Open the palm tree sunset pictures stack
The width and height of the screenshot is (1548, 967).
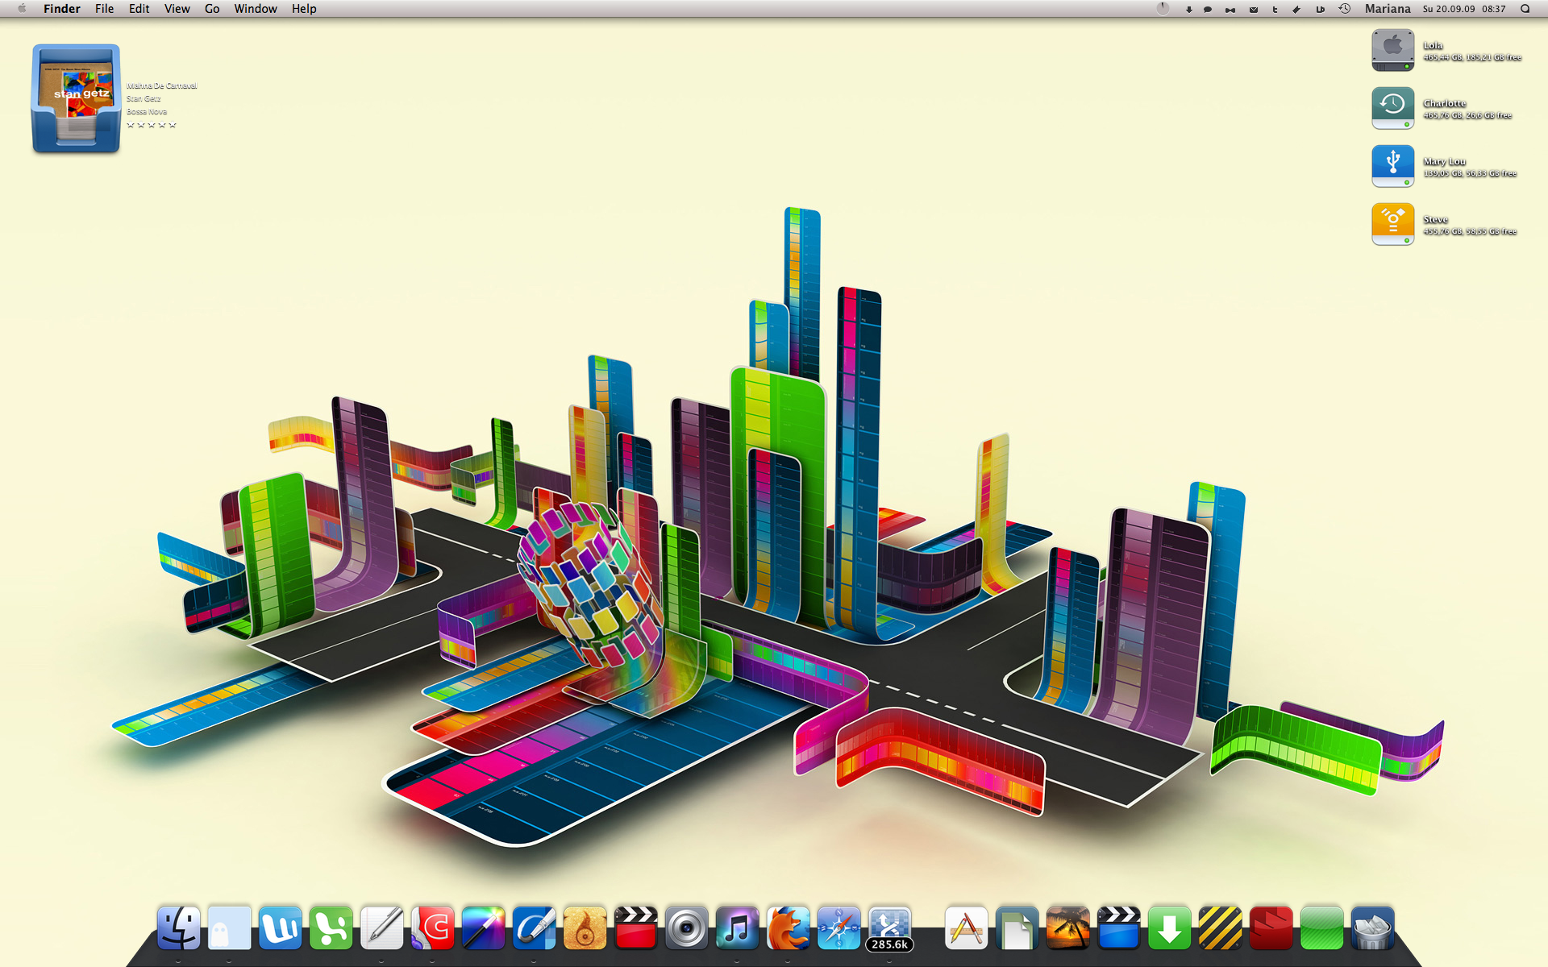coord(1067,928)
